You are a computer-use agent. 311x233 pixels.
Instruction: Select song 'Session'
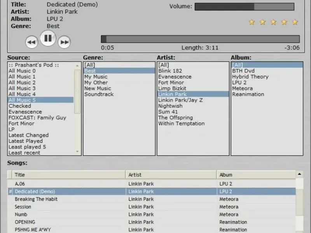[x=152, y=207]
